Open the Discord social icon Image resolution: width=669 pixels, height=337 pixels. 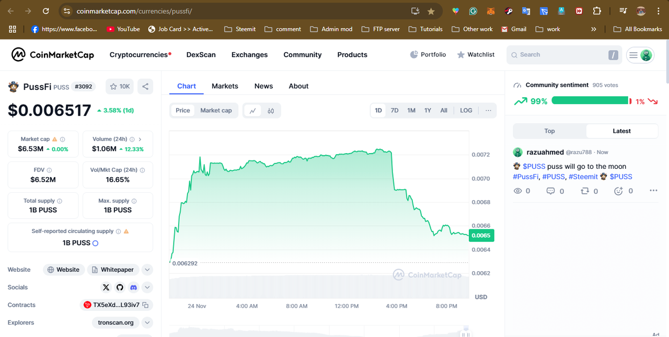[x=133, y=287]
